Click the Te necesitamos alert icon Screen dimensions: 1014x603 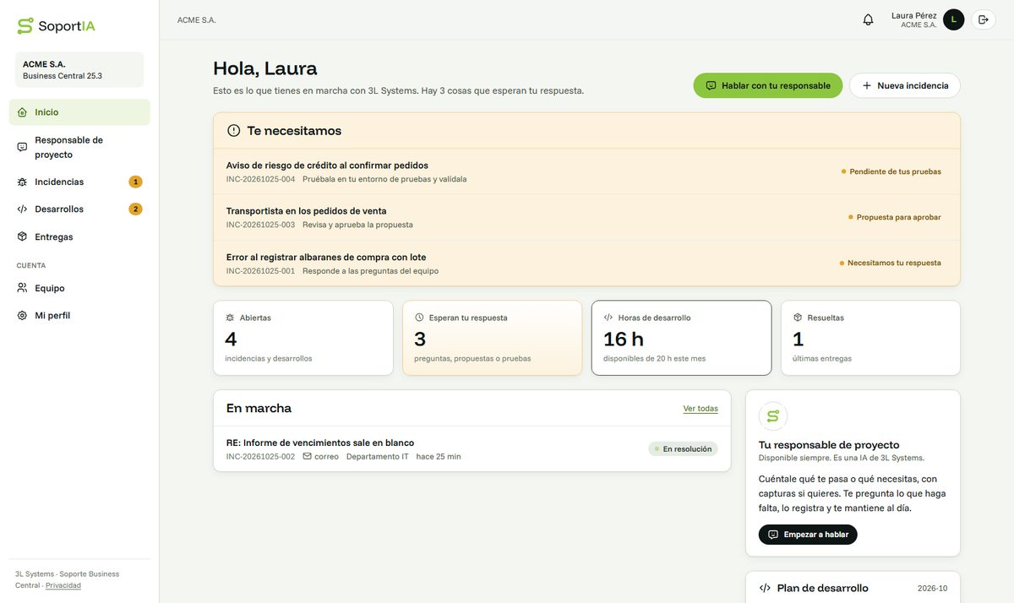click(x=234, y=131)
